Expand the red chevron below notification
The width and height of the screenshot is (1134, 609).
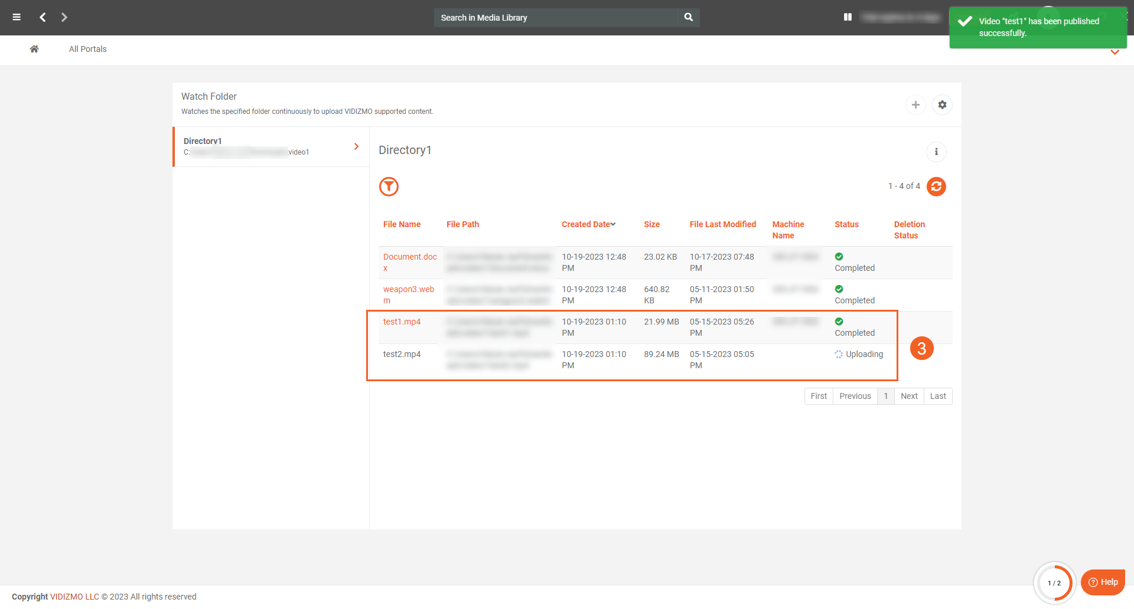click(x=1115, y=53)
